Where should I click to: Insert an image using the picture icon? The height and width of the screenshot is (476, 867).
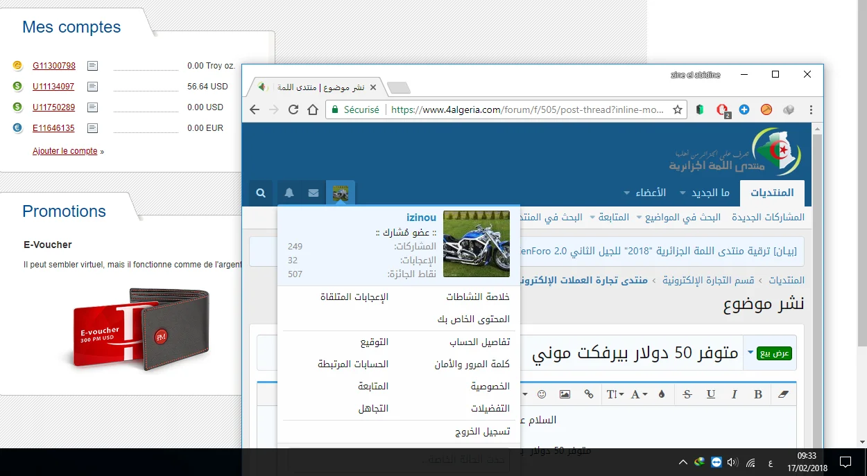tap(565, 394)
